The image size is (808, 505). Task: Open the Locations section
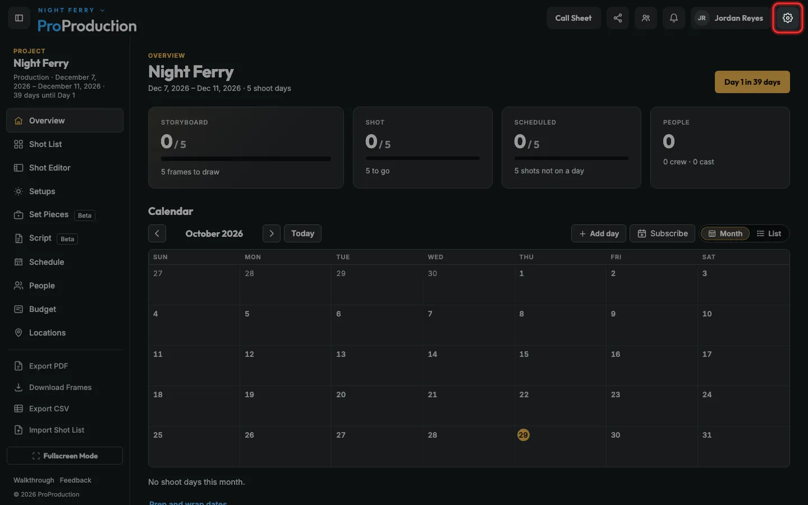[65, 333]
